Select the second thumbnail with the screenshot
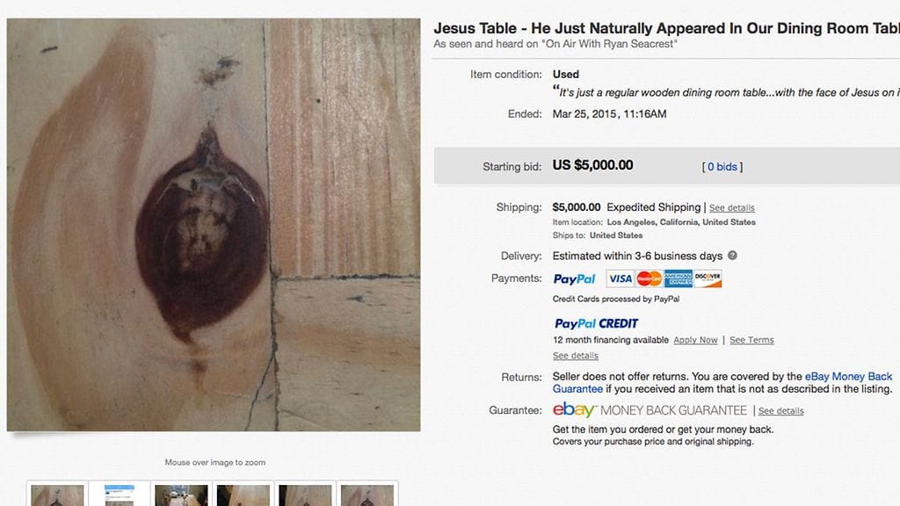Viewport: 900px width, 506px height. [120, 495]
